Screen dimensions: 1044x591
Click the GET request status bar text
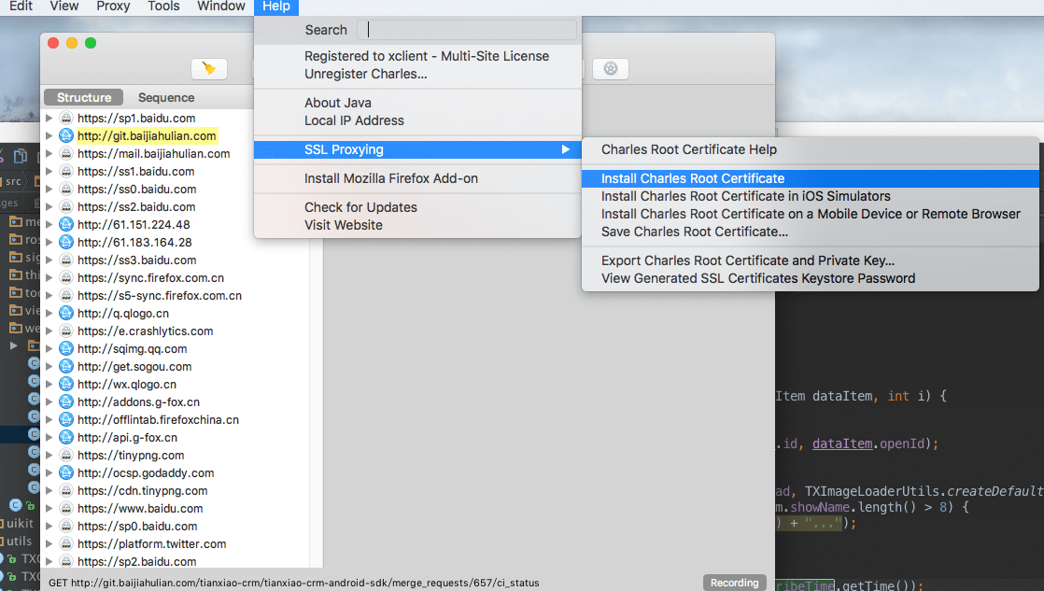point(293,583)
